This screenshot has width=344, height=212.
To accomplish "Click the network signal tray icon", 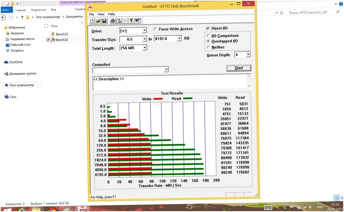I will [304, 207].
